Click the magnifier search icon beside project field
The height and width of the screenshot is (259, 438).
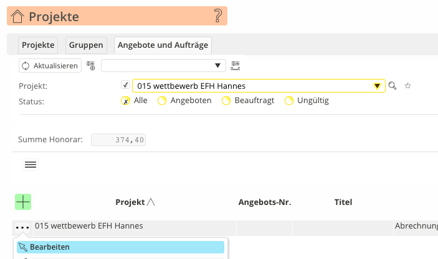pos(393,86)
